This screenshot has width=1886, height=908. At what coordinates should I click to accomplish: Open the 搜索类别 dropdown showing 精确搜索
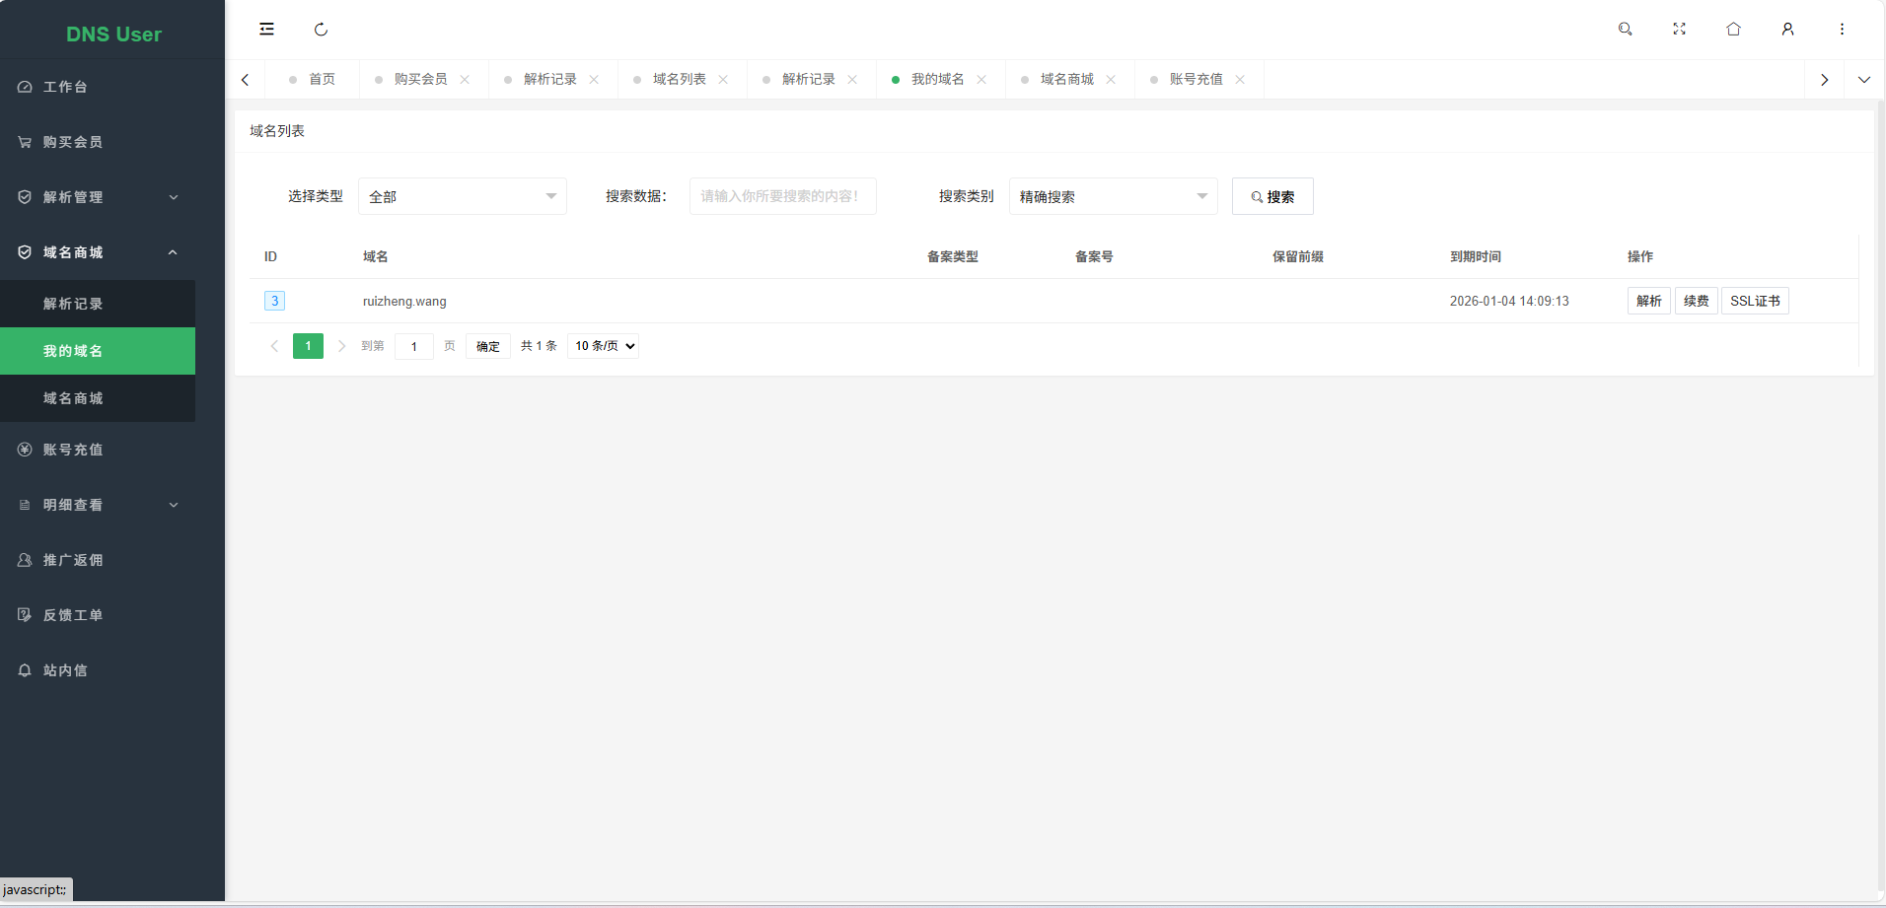(x=1113, y=196)
